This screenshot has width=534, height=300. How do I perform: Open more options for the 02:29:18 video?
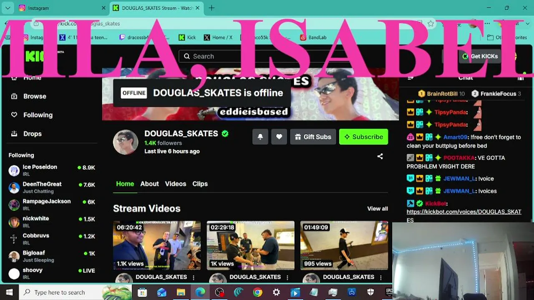click(287, 277)
